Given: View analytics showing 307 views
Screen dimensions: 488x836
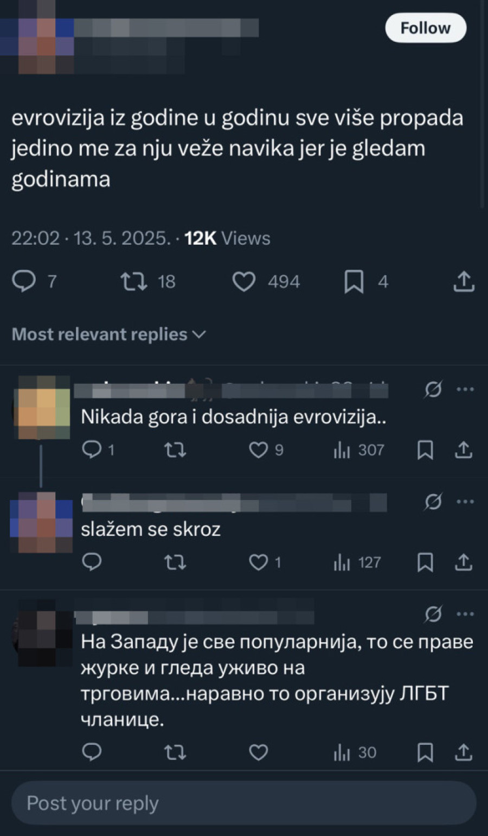Looking at the screenshot, I should click(358, 450).
